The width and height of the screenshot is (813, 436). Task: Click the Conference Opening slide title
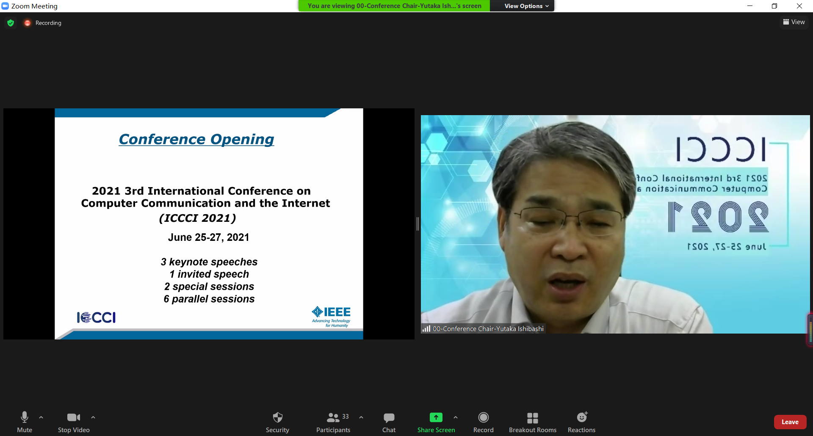[196, 139]
